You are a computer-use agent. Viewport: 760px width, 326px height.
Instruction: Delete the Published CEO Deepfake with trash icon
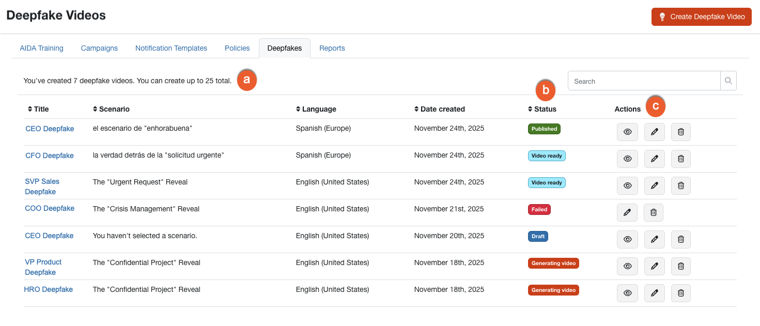[x=681, y=132]
